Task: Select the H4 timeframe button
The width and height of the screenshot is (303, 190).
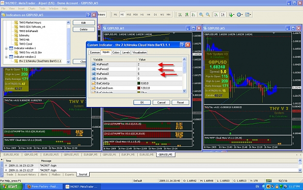Action: [148, 15]
